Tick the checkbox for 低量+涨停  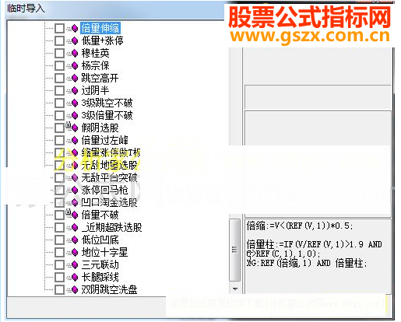click(x=59, y=40)
